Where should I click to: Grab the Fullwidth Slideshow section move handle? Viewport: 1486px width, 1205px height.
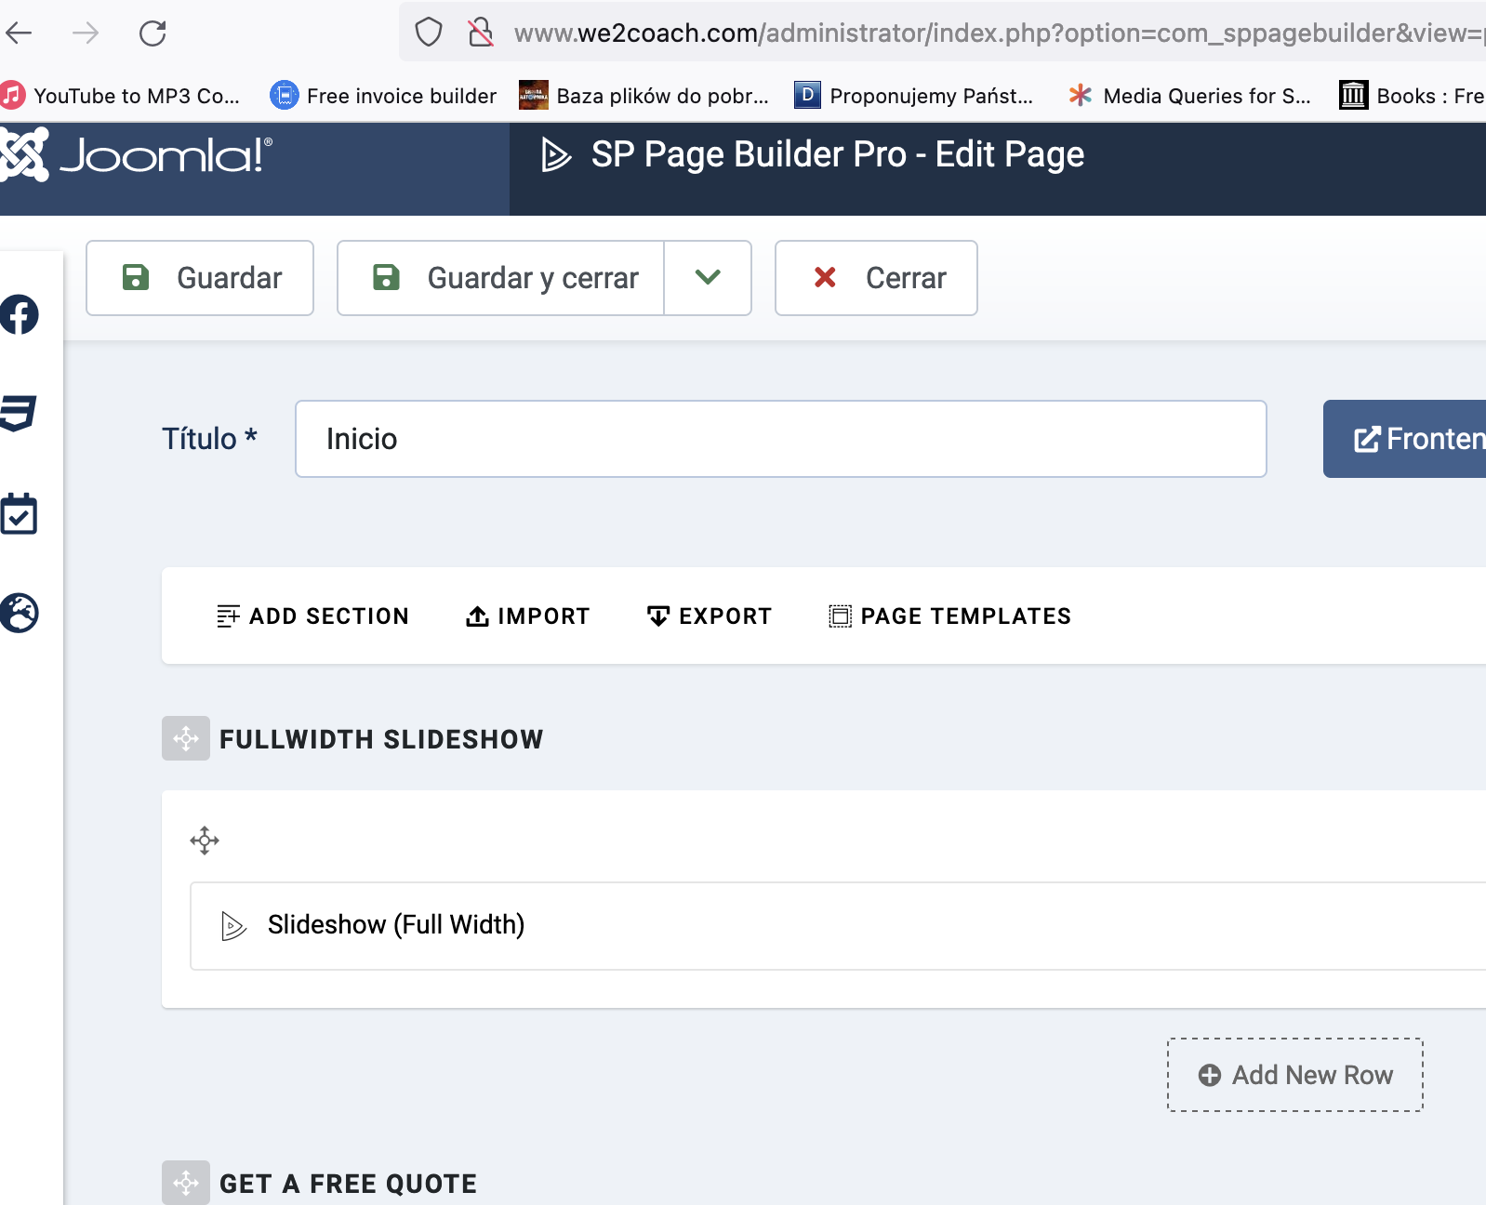click(x=186, y=739)
